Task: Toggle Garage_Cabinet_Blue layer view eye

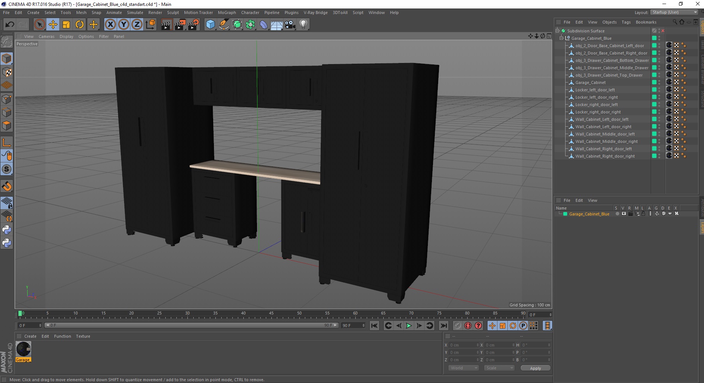Action: point(624,214)
